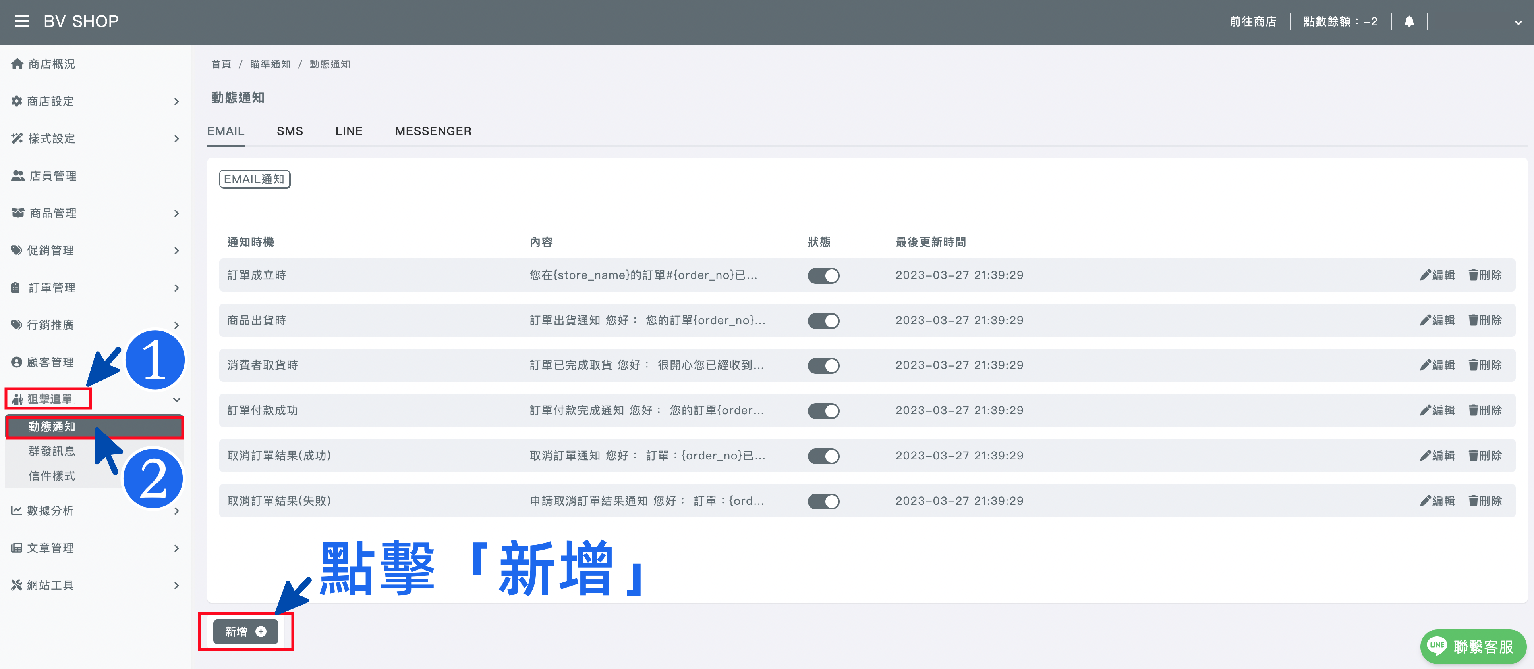This screenshot has height=669, width=1534.
Task: Click the 新增 button
Action: coord(245,632)
